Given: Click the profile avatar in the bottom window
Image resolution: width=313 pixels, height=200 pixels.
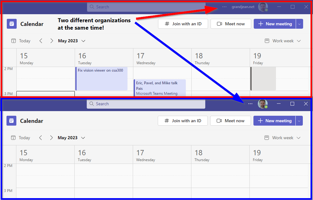Looking at the screenshot, I should tap(263, 104).
